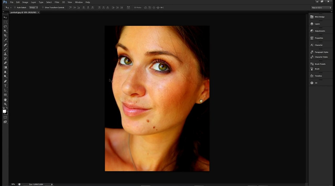Select the History Brush tool
The height and width of the screenshot is (186, 335).
[x=5, y=58]
